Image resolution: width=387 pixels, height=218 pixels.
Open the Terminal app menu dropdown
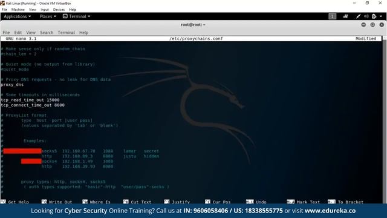click(77, 16)
